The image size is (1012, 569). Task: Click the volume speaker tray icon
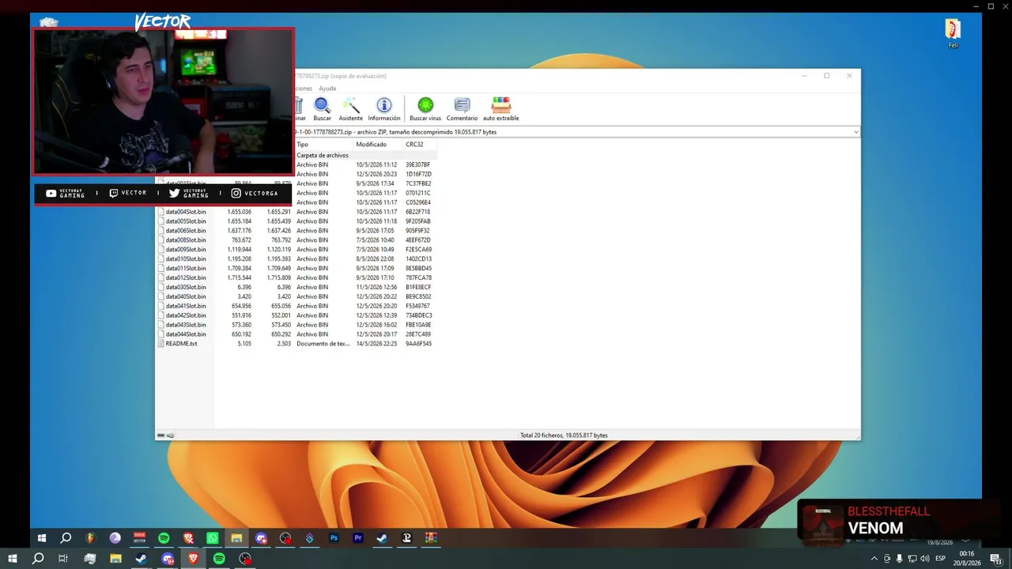coord(925,559)
